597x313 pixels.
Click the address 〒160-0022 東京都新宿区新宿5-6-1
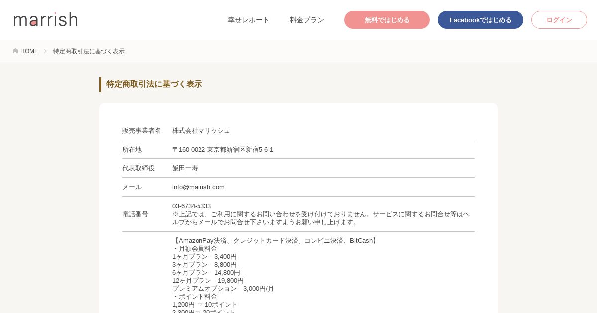point(222,150)
